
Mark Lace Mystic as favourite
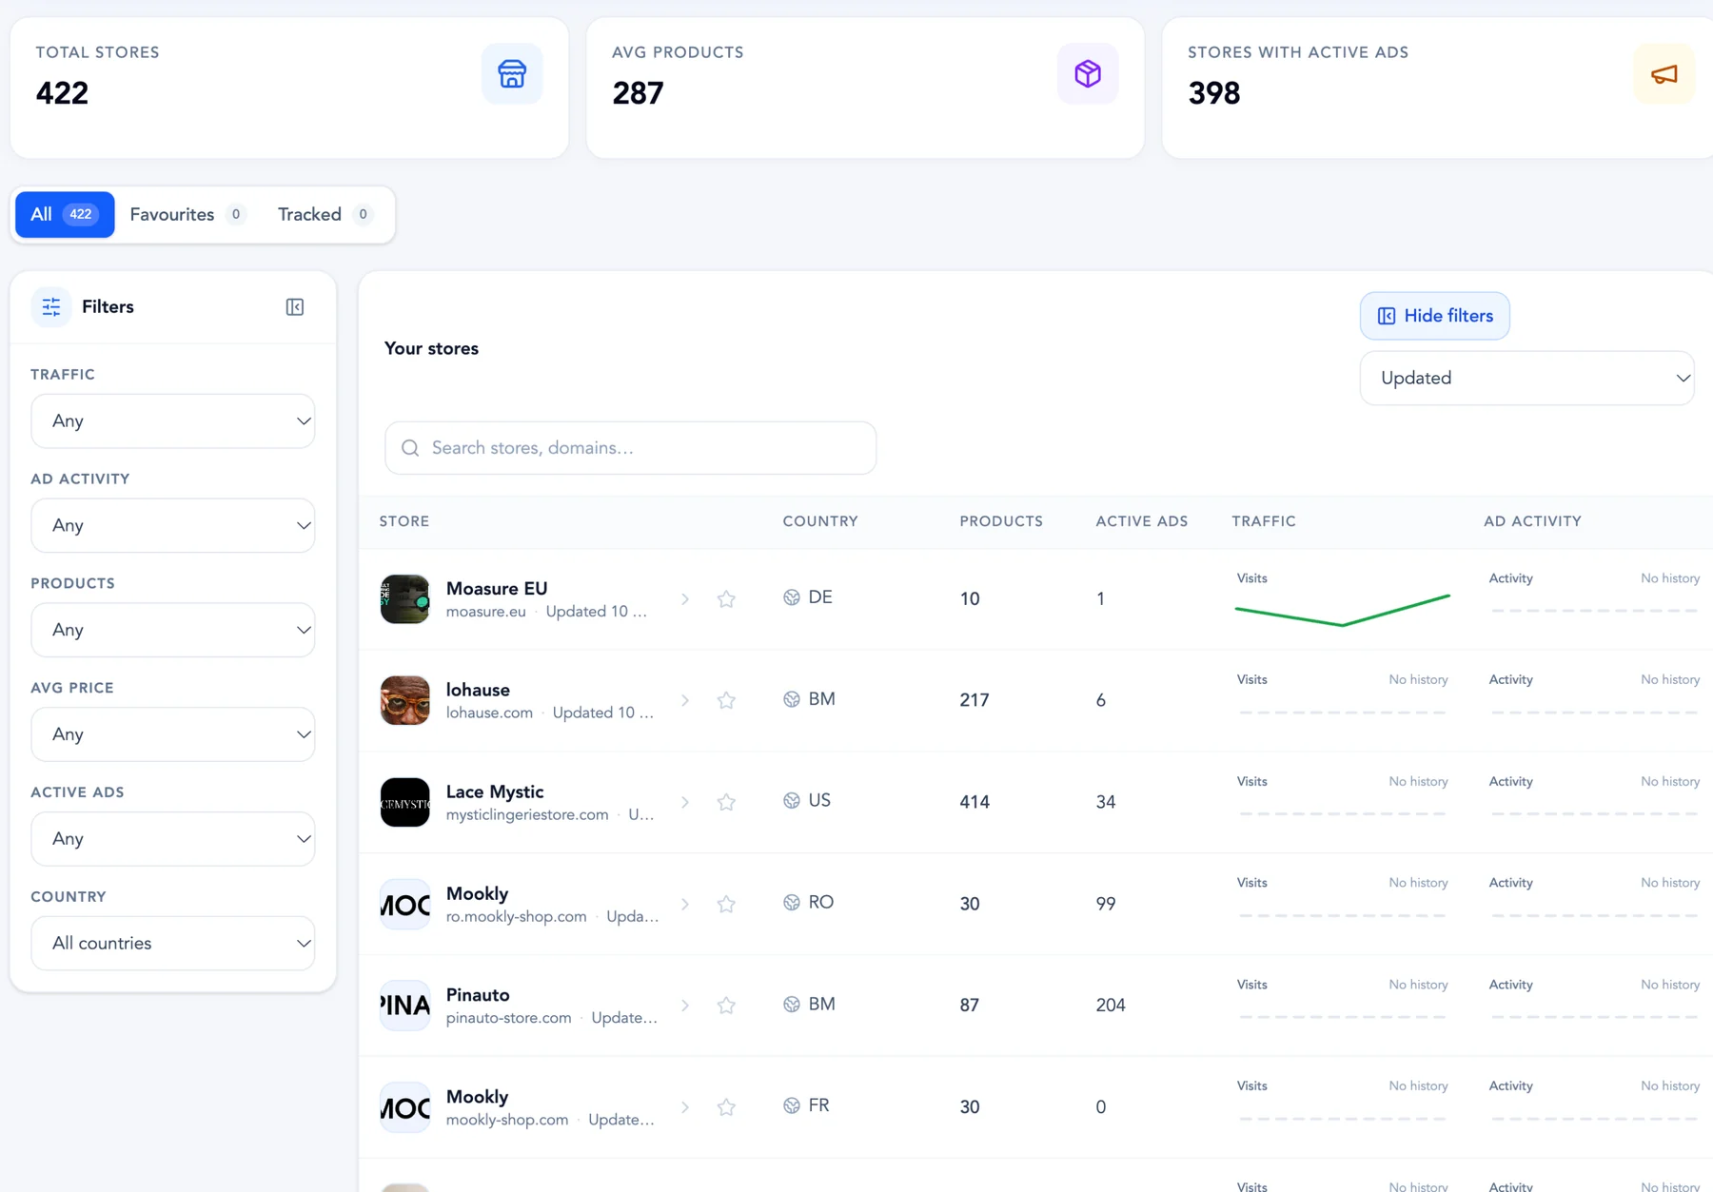pyautogui.click(x=726, y=802)
